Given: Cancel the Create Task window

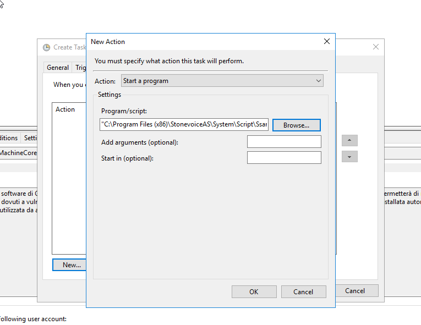Looking at the screenshot, I should click(x=355, y=291).
